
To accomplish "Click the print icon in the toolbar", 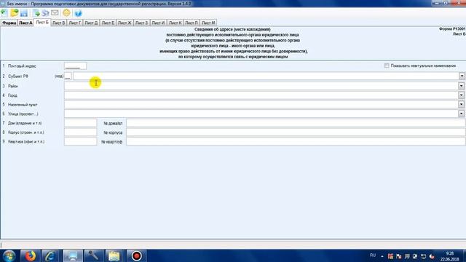I will [45, 13].
